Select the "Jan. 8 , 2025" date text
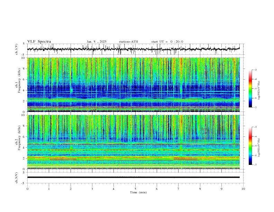 pos(97,42)
